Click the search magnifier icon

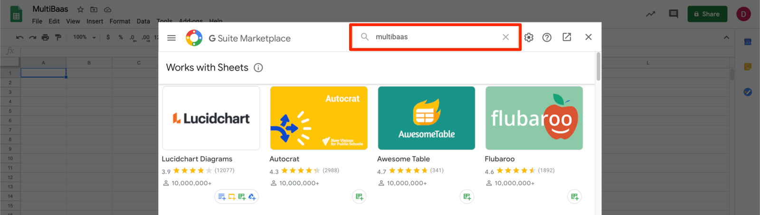[x=365, y=37]
